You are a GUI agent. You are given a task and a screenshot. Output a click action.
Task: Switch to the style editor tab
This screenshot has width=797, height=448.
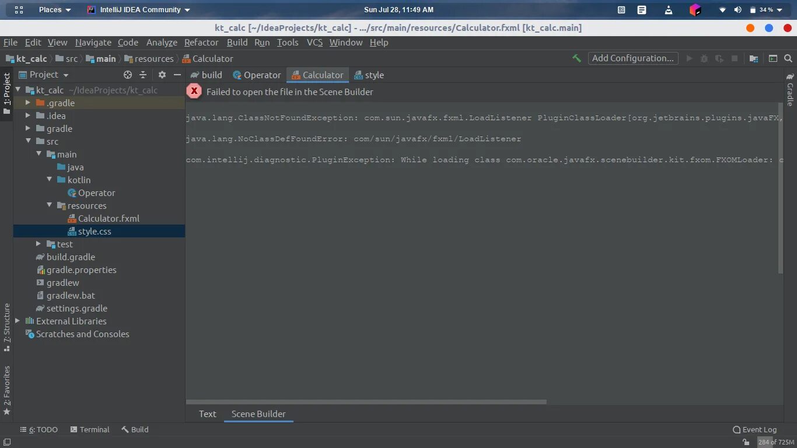point(369,75)
